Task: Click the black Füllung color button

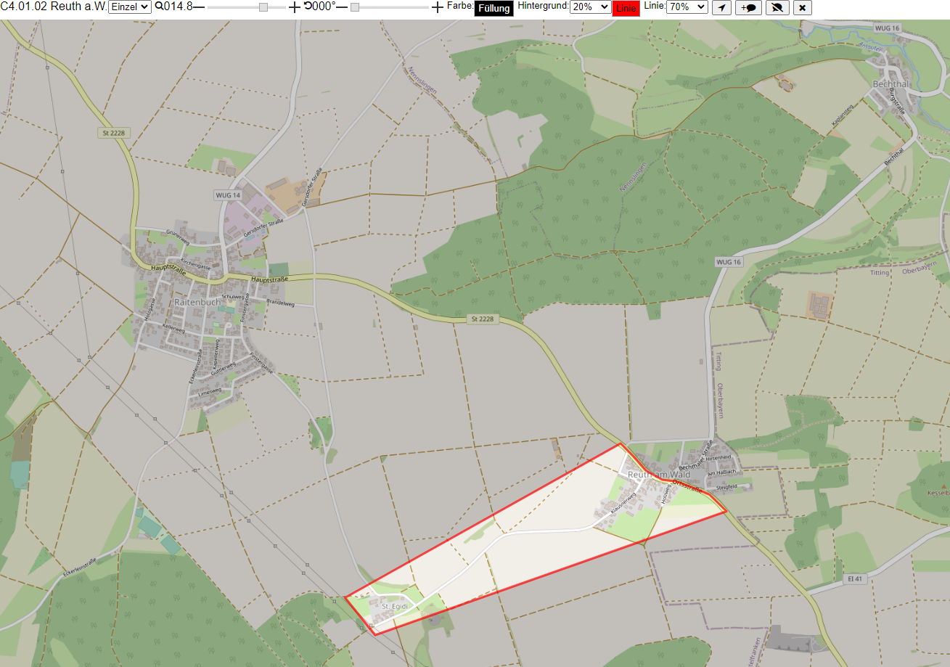Action: point(494,9)
